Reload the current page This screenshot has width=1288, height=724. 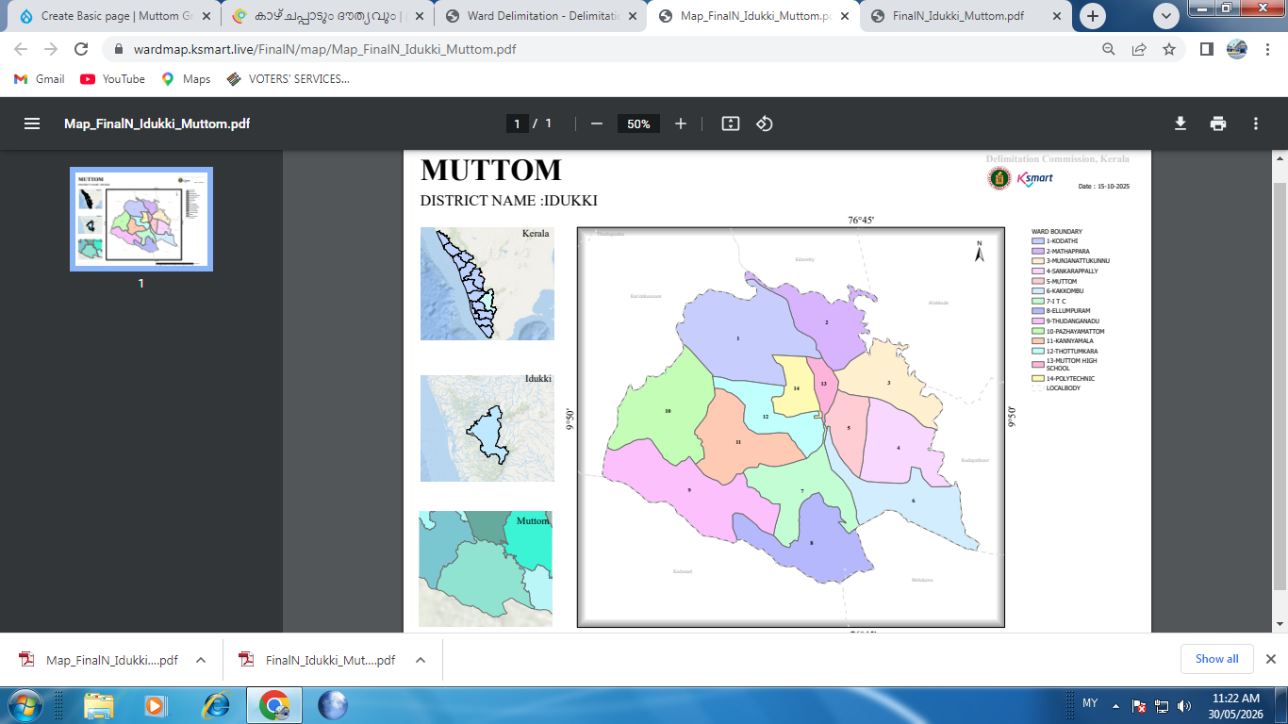(81, 49)
